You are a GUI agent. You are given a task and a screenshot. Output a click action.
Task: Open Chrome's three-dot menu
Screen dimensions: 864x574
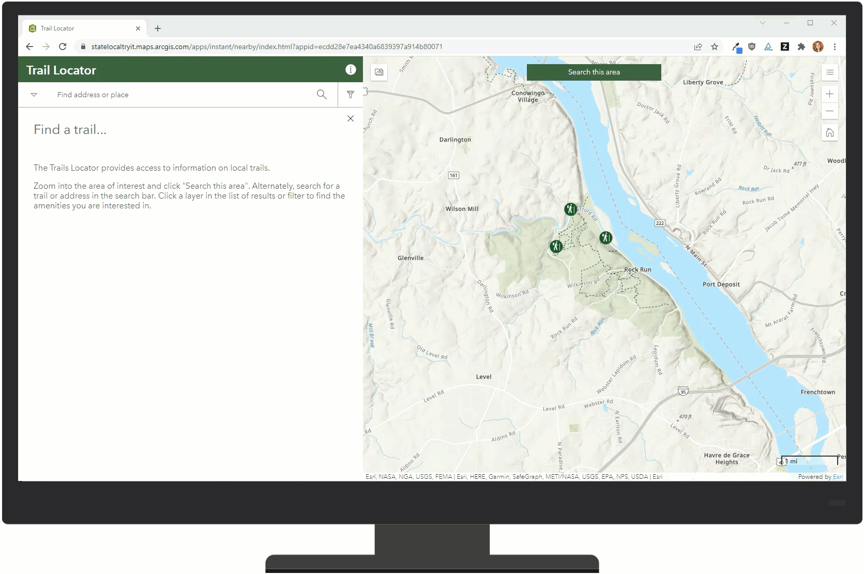tap(836, 47)
